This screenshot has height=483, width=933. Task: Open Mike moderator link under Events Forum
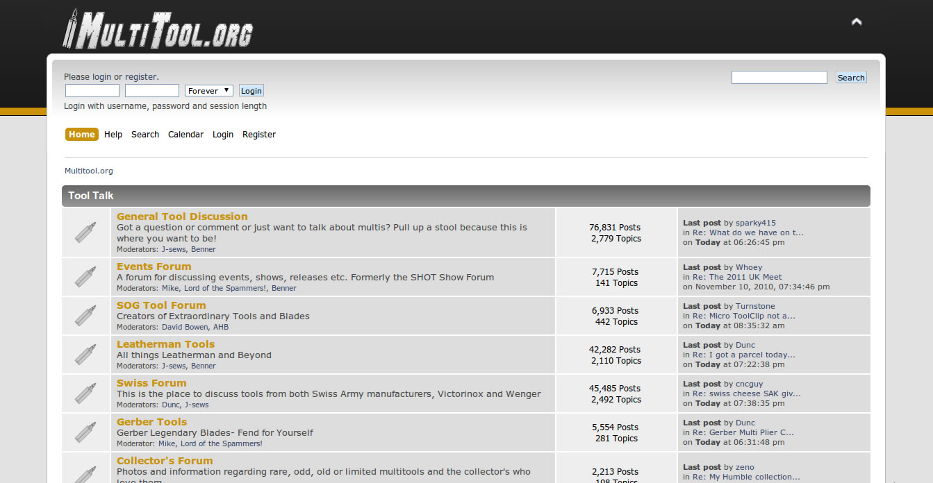[170, 289]
